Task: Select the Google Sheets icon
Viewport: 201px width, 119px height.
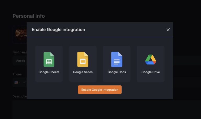Action: (x=49, y=59)
